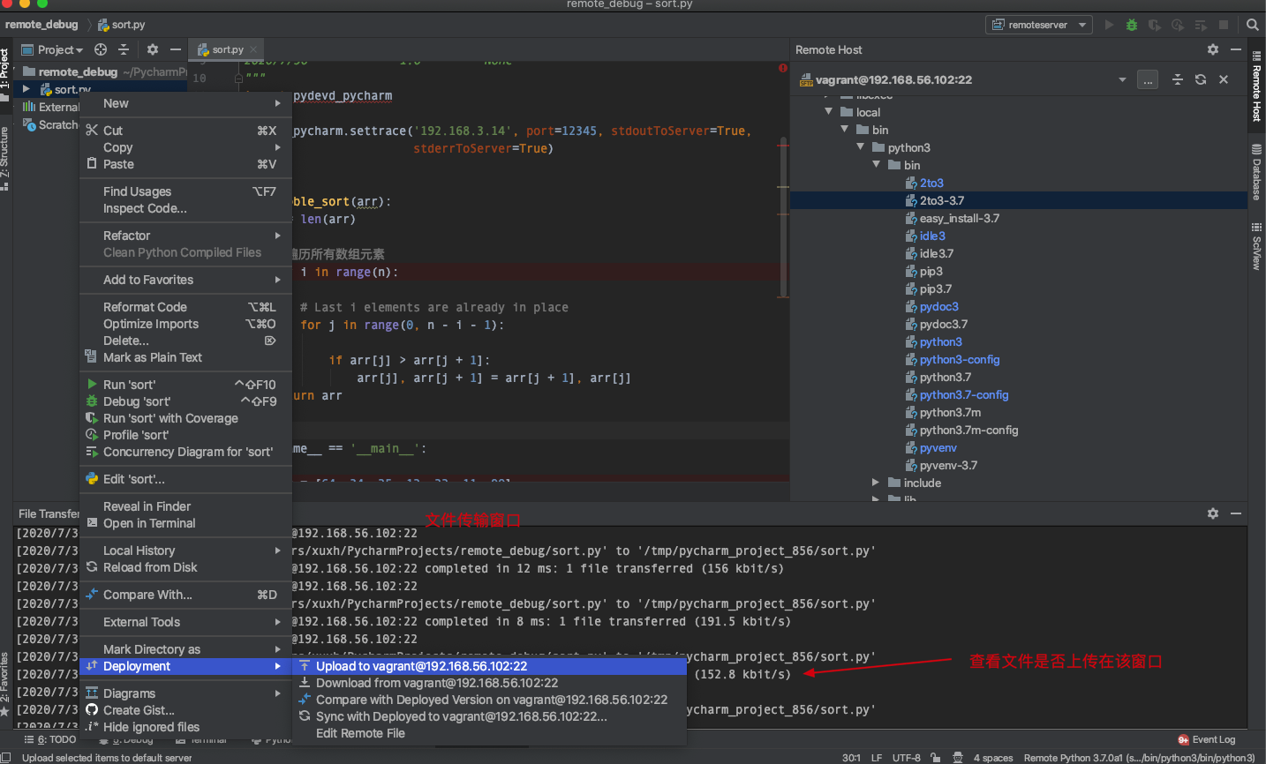Viewport: 1266px width, 764px height.
Task: Close the vagrant remote host connection
Action: 1224,79
